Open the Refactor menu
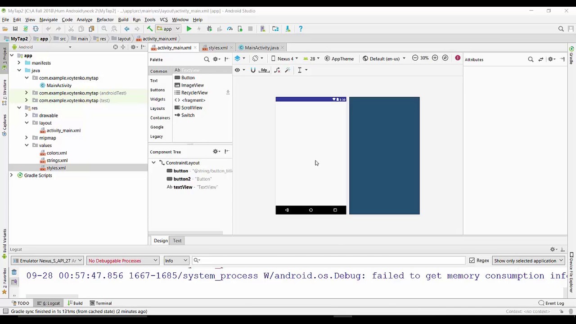Image resolution: width=576 pixels, height=324 pixels. click(105, 19)
